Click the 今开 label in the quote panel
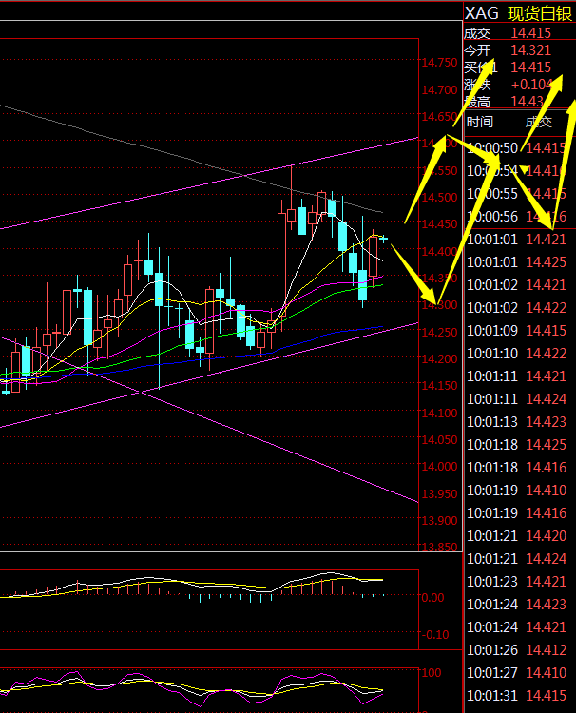Viewport: 576px width, 713px height. pos(477,50)
